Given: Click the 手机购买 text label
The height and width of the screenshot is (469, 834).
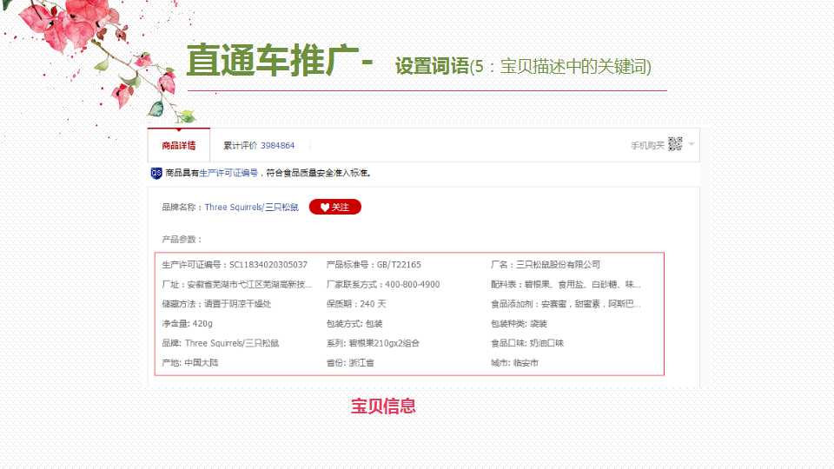Looking at the screenshot, I should [647, 145].
